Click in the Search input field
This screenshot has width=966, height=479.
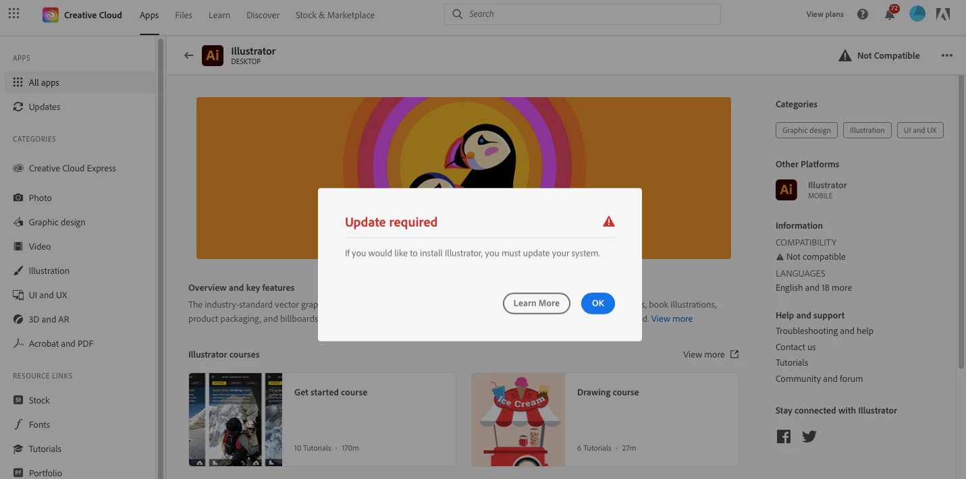582,14
